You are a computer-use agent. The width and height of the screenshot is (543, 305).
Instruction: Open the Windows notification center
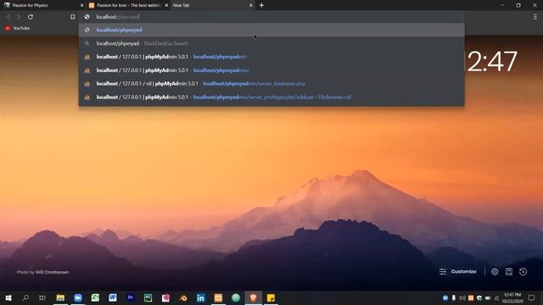(x=532, y=297)
